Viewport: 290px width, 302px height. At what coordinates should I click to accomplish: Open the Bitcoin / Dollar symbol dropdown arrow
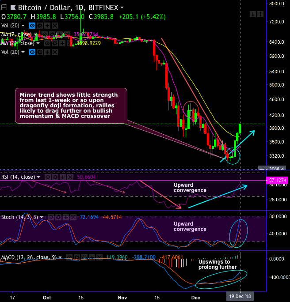point(122,8)
